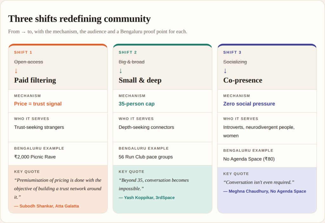Click "WHO IT SERVES" label in Shift 1 card
325x223 pixels.
pyautogui.click(x=32, y=119)
